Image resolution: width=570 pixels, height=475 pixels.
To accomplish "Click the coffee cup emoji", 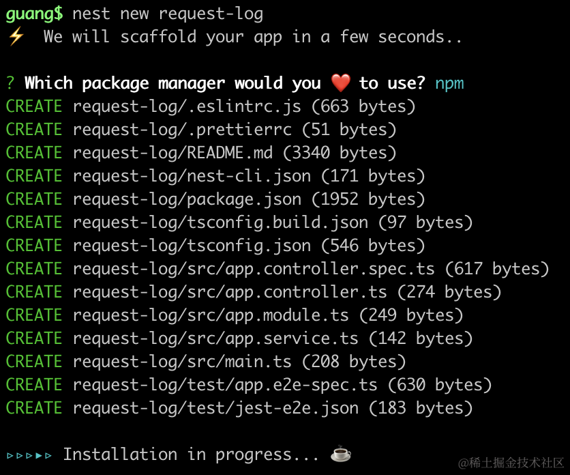I will point(340,454).
